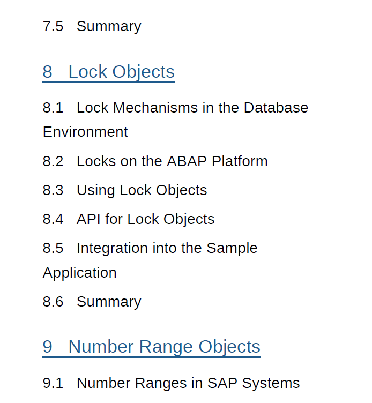This screenshot has height=403, width=372.
Task: Click "Integration into the Sample" title text
Action: [167, 248]
